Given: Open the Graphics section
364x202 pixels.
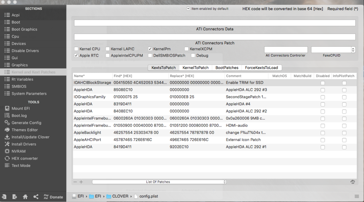Looking at the screenshot, I should tap(20, 65).
